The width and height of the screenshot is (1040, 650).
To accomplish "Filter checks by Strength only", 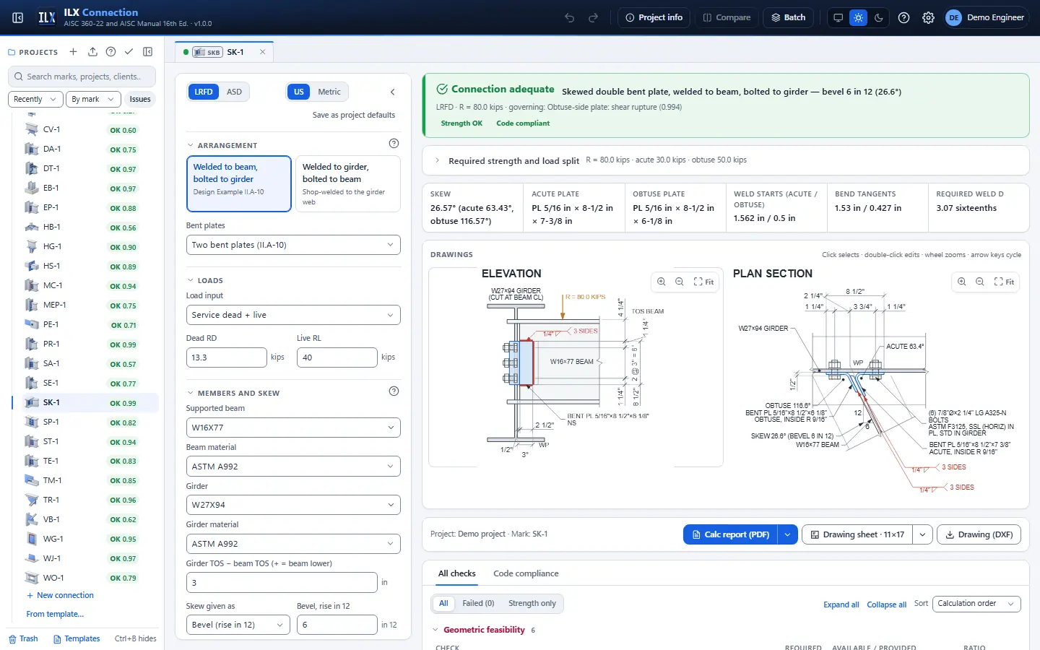I will click(x=532, y=603).
